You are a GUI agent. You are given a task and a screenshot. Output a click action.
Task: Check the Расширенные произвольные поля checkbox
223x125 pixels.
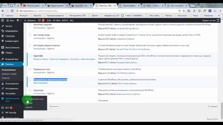(30, 80)
